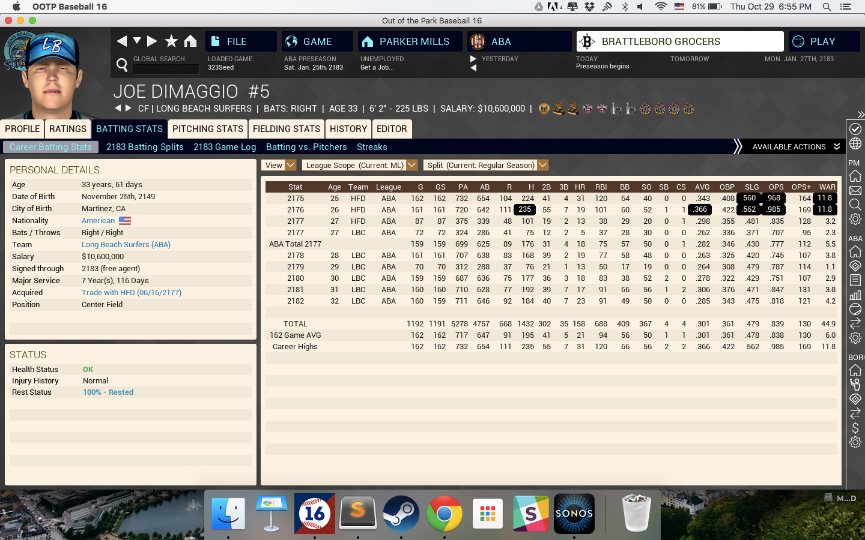Open the View dropdown above the stats table
Screen dimensions: 865x540
coord(279,165)
